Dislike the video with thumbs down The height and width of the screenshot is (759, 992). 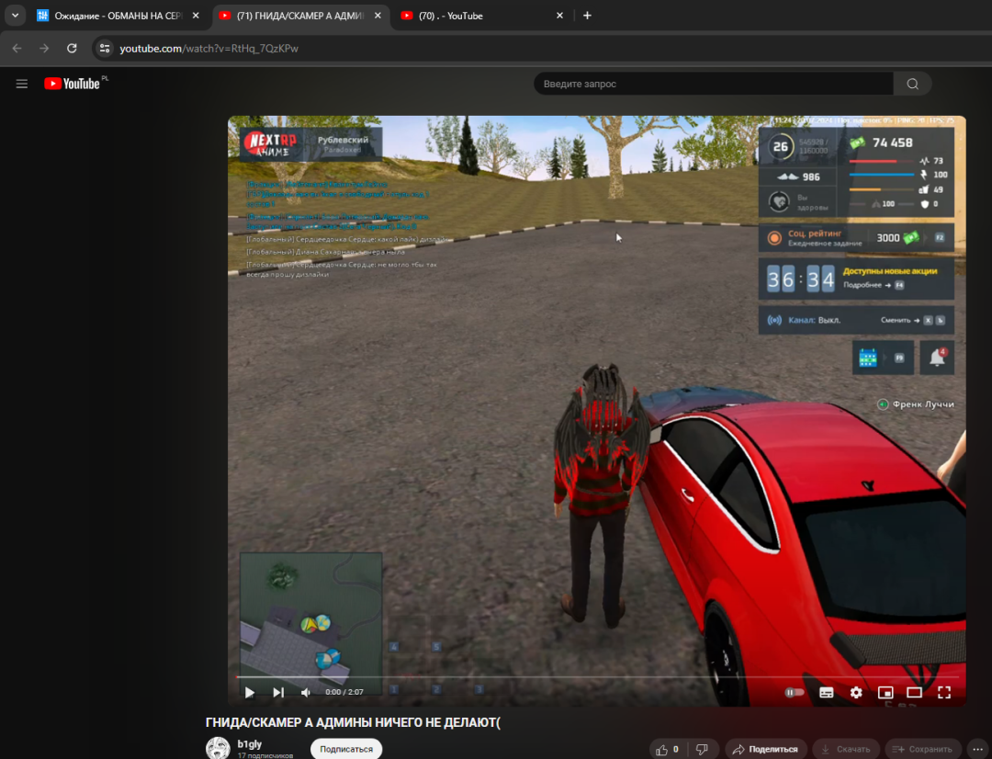point(702,749)
